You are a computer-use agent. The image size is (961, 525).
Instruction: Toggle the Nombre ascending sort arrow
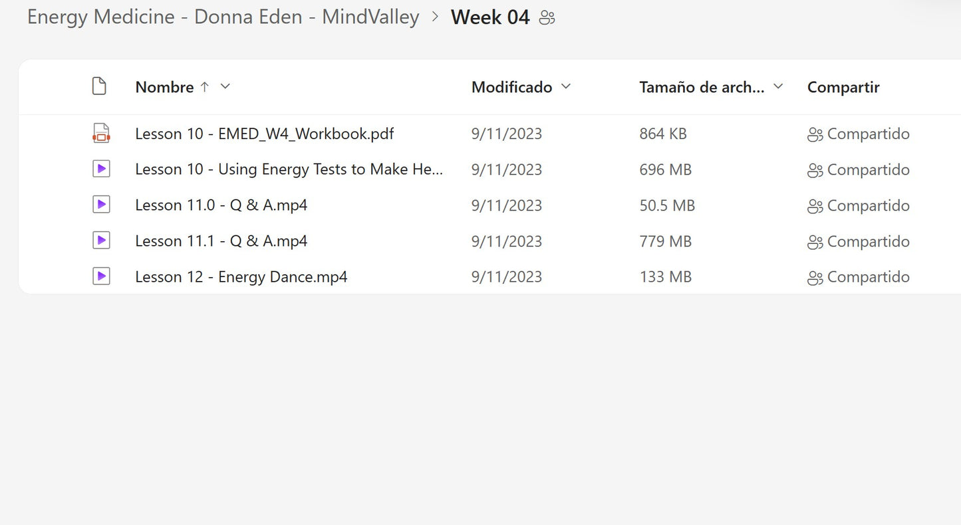(x=205, y=86)
